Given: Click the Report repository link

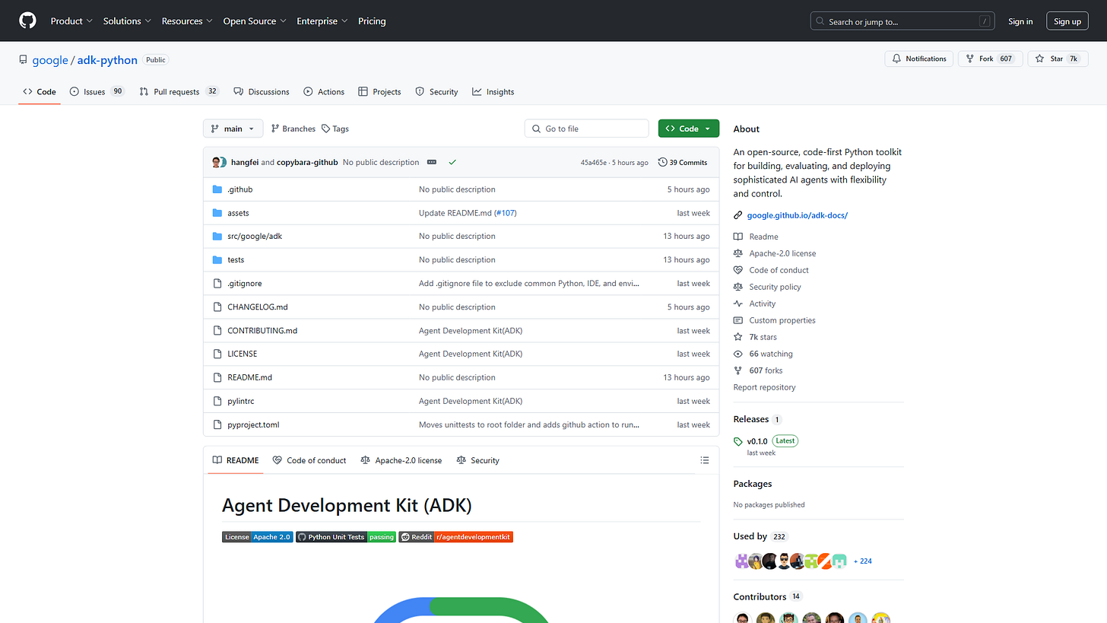Looking at the screenshot, I should coord(764,387).
